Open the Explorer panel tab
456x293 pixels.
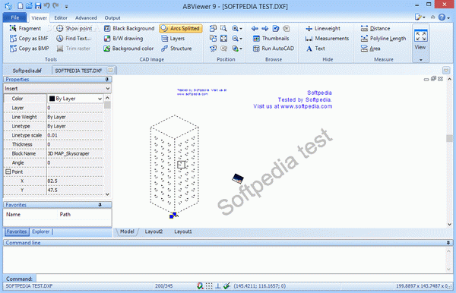point(41,232)
